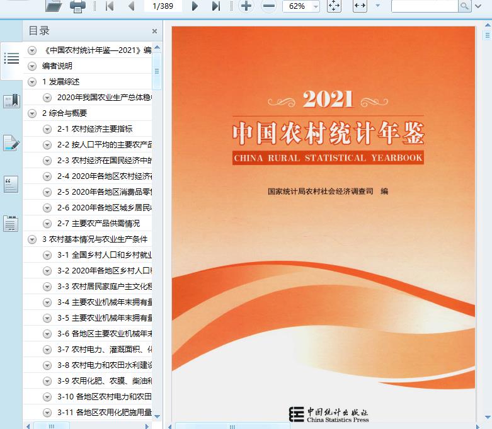Click document vertical scrollbar thumb
Image resolution: width=492 pixels, height=429 pixels.
(488, 35)
